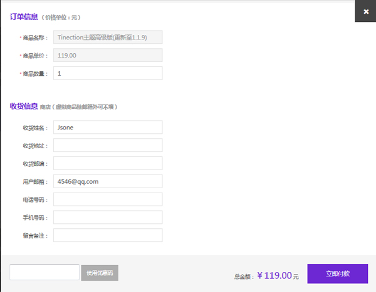Click the 用户邮箱 label
The image size is (376, 292).
(35, 182)
